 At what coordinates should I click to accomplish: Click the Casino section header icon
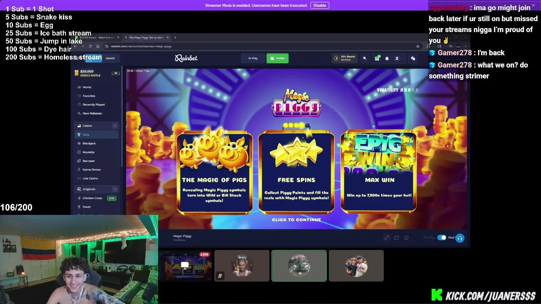pyautogui.click(x=79, y=126)
